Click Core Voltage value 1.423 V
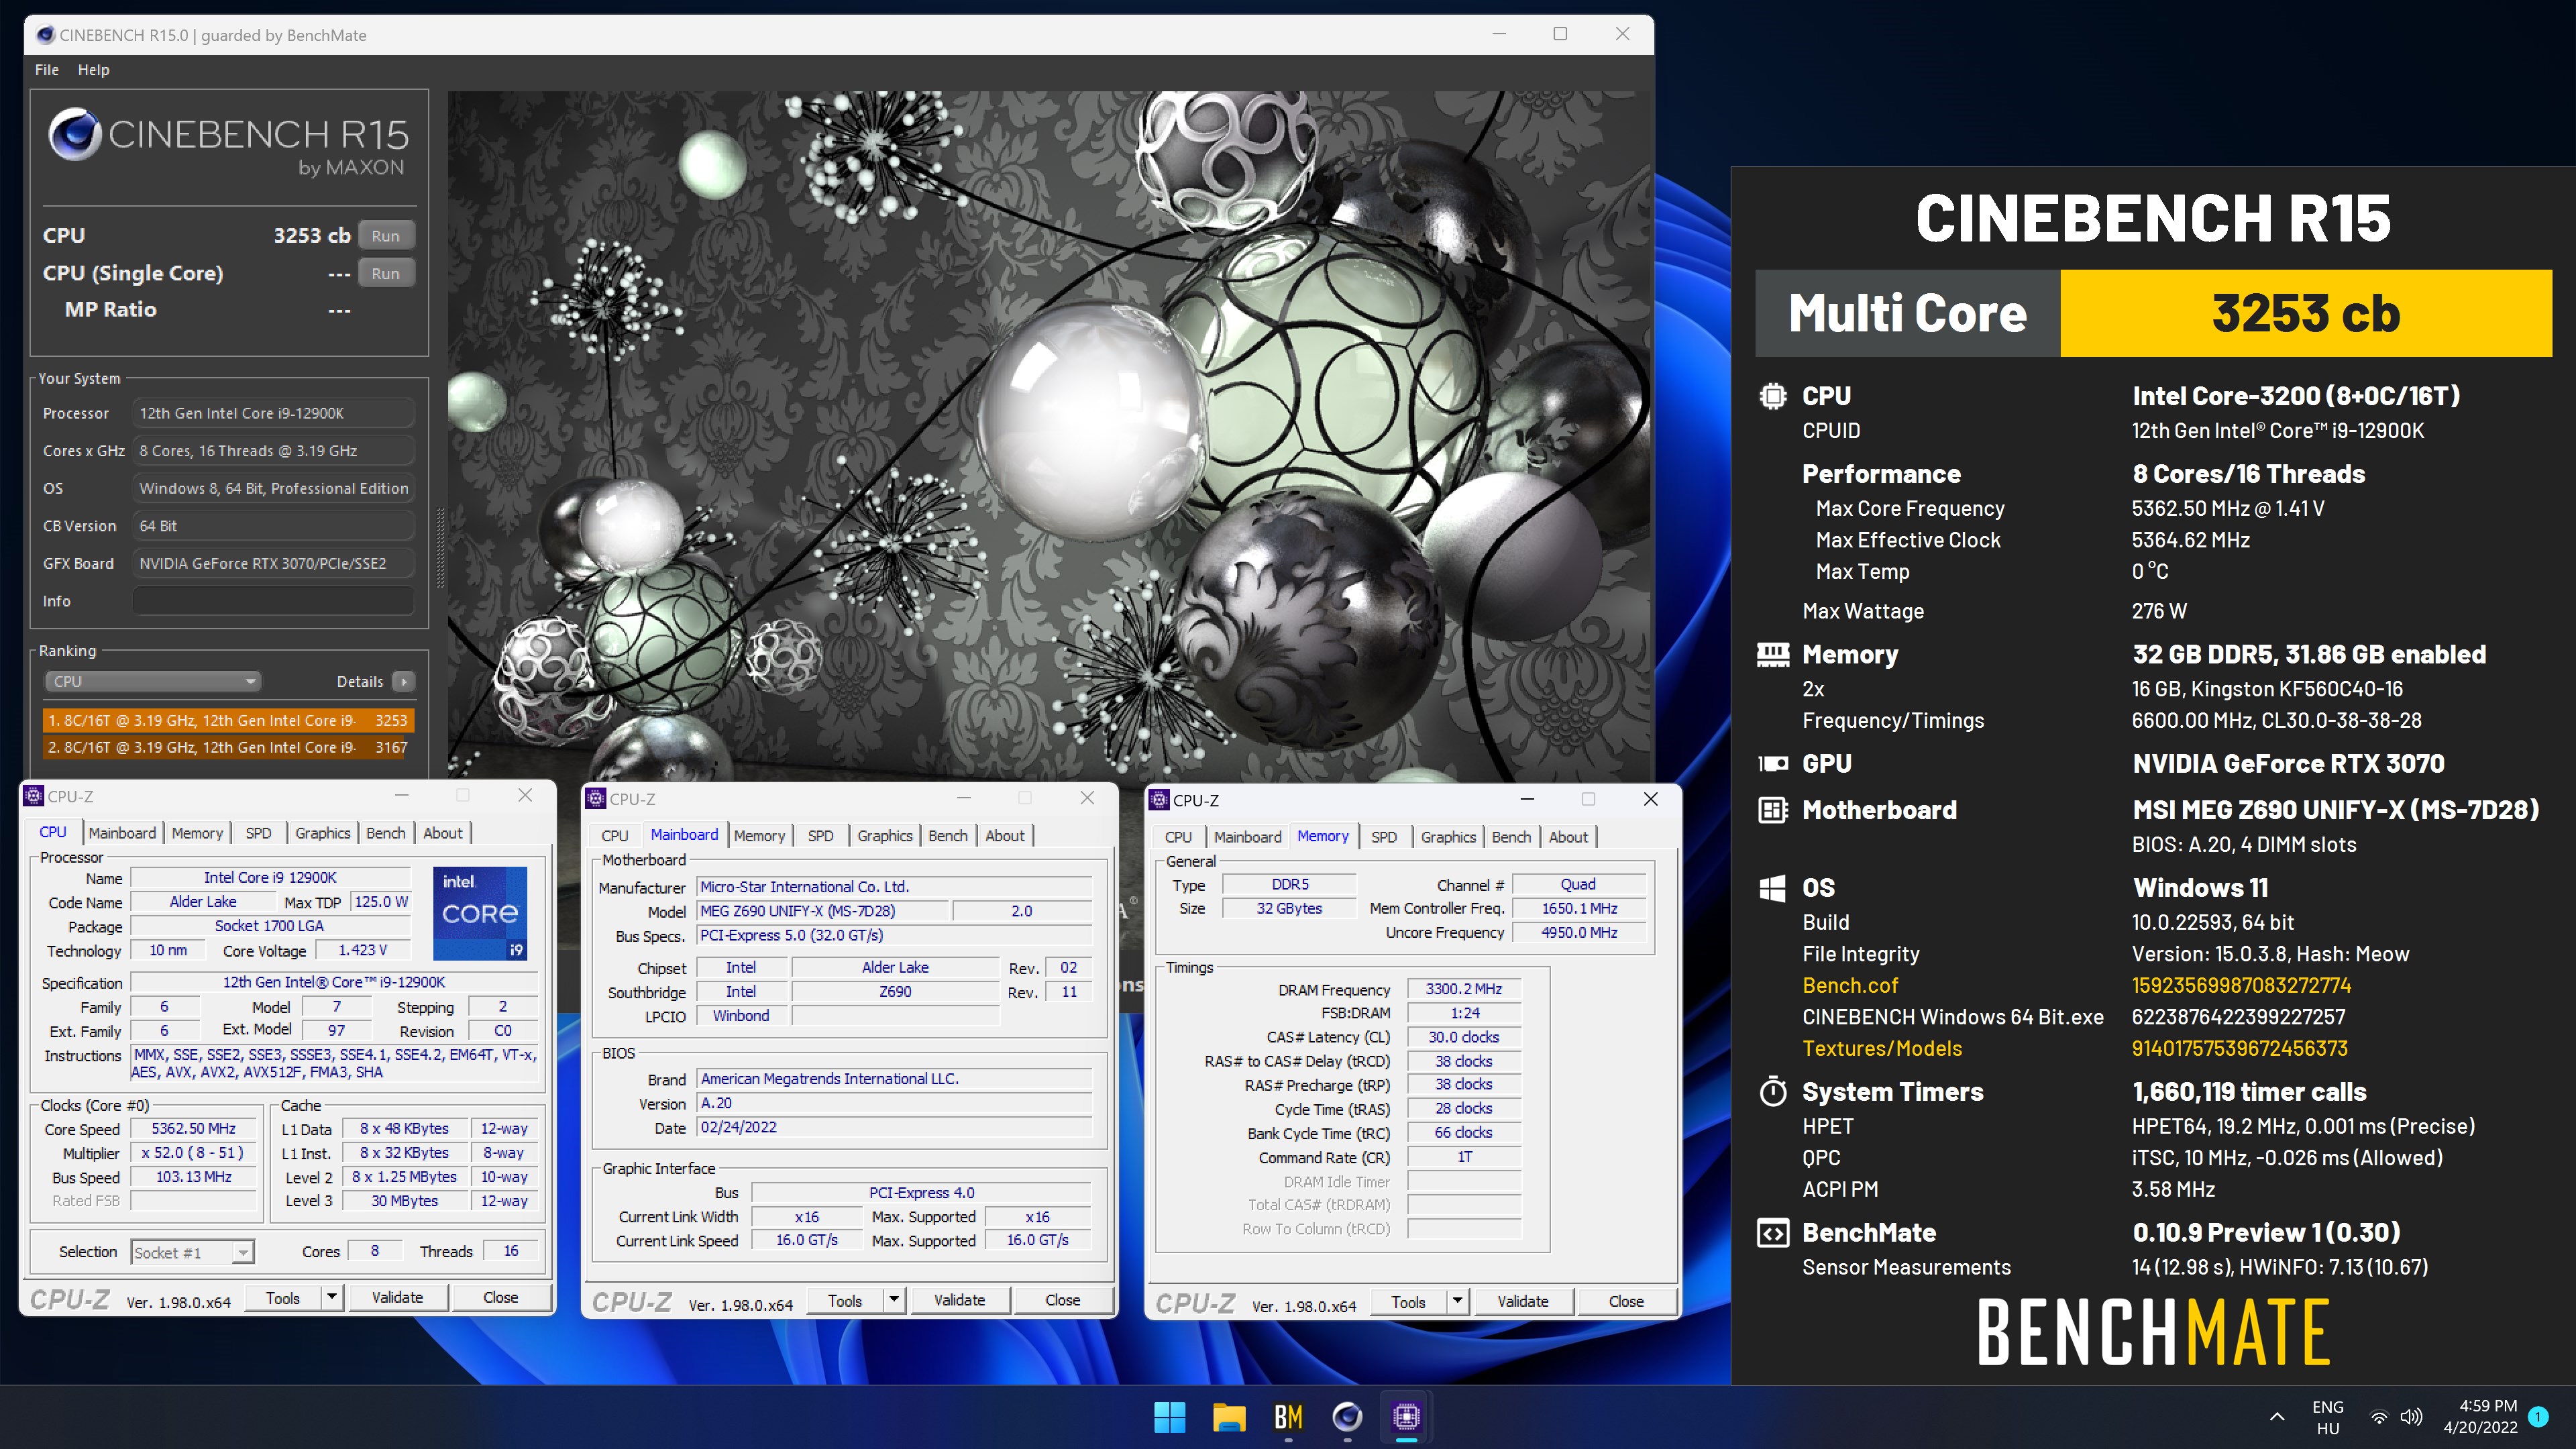The height and width of the screenshot is (1449, 2576). click(x=362, y=950)
